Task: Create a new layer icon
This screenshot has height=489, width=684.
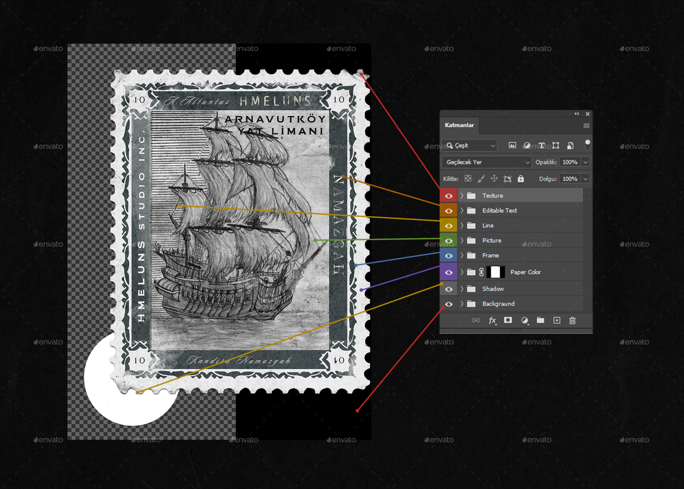Action: [x=557, y=320]
